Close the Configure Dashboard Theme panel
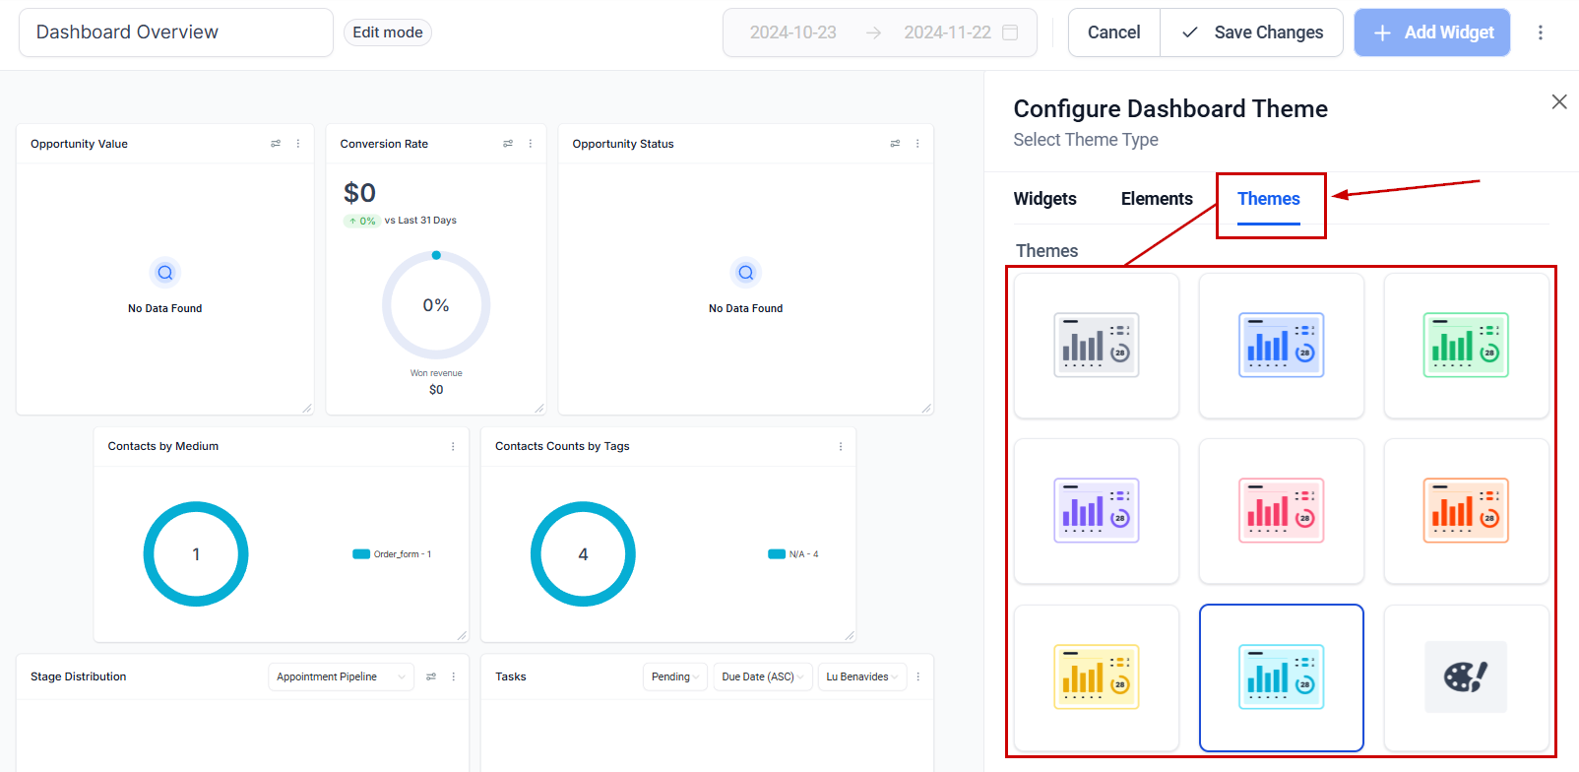Image resolution: width=1579 pixels, height=772 pixels. pos(1559,101)
